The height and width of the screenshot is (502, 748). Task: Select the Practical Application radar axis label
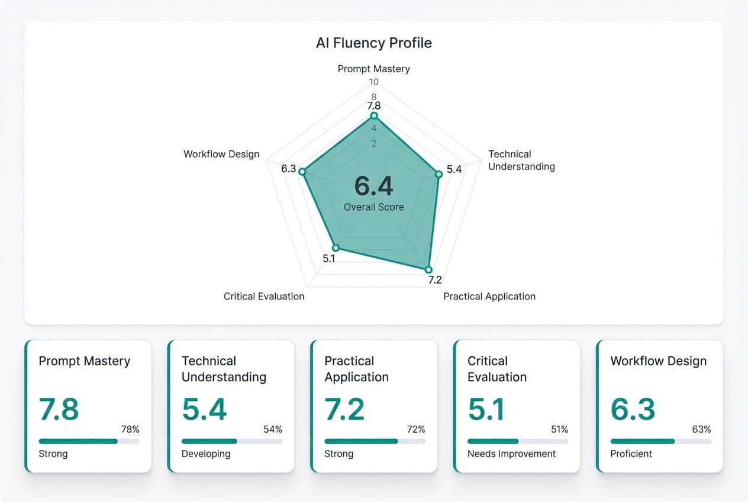click(489, 297)
